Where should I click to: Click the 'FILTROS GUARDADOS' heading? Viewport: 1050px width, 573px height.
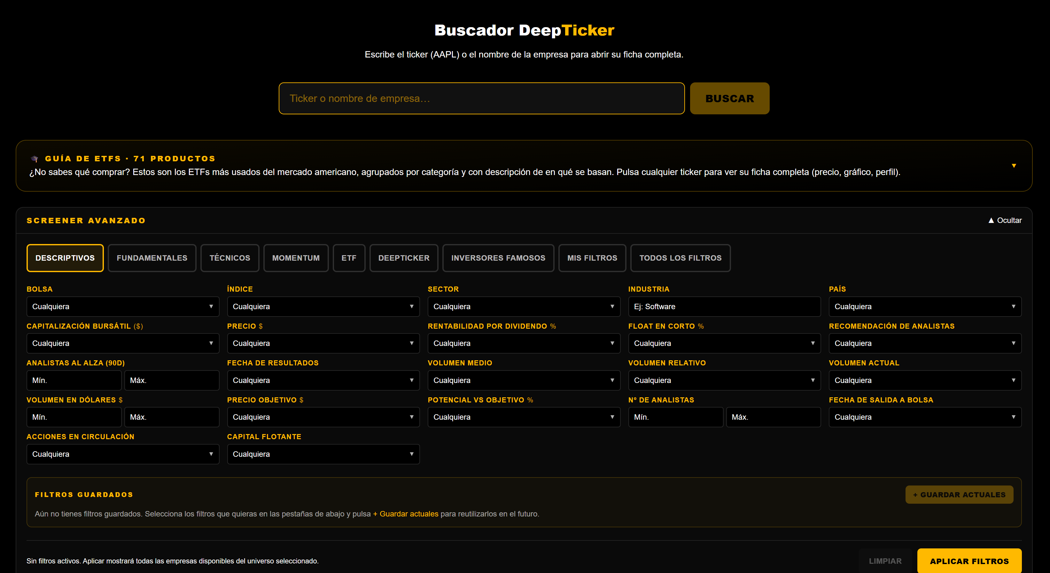[84, 494]
